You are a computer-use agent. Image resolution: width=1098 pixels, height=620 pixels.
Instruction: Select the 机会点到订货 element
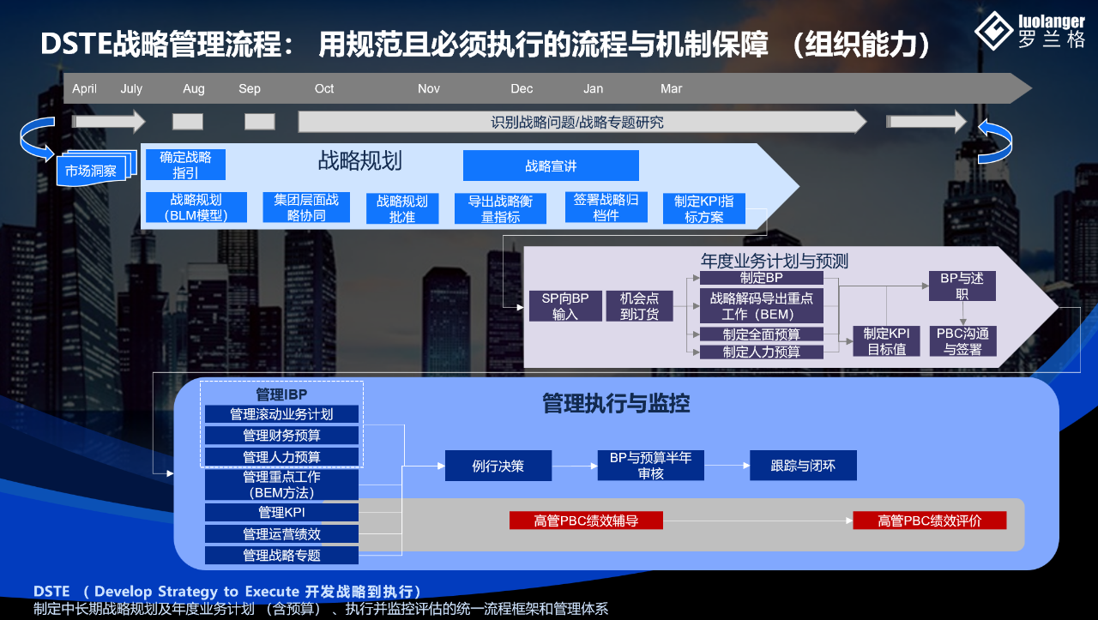639,306
